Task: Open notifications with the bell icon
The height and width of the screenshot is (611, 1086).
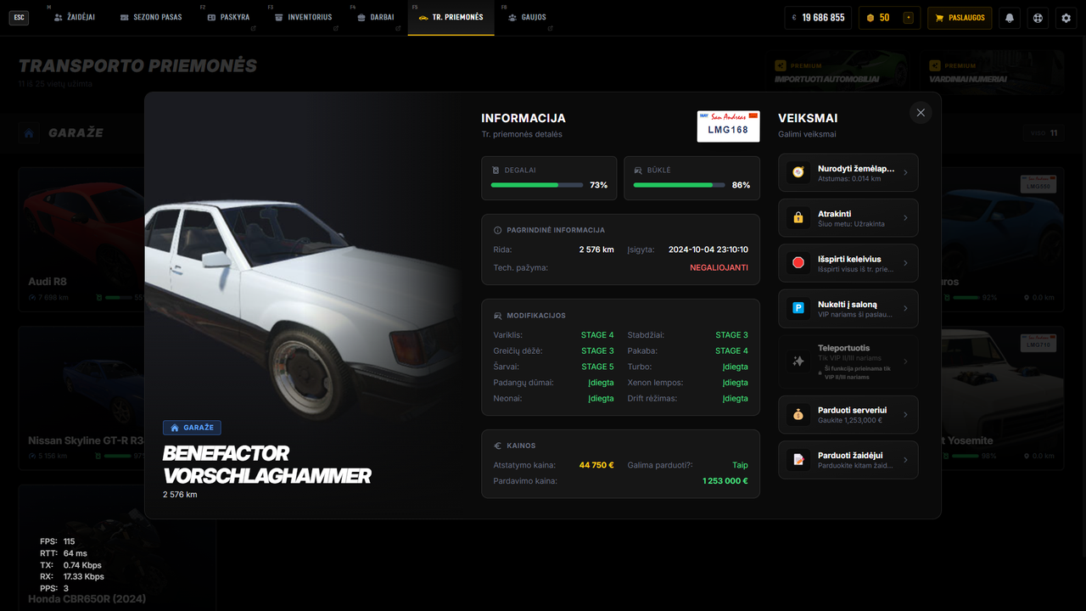Action: click(1010, 17)
